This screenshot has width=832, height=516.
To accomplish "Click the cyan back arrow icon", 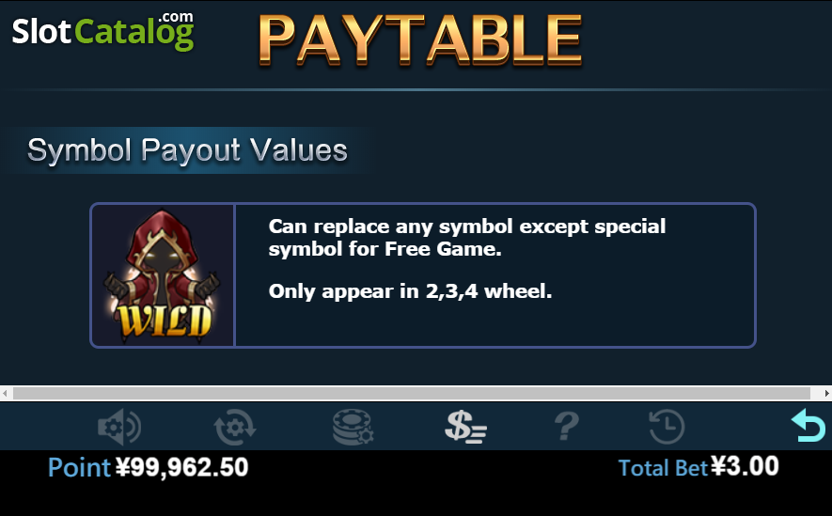I will (808, 426).
